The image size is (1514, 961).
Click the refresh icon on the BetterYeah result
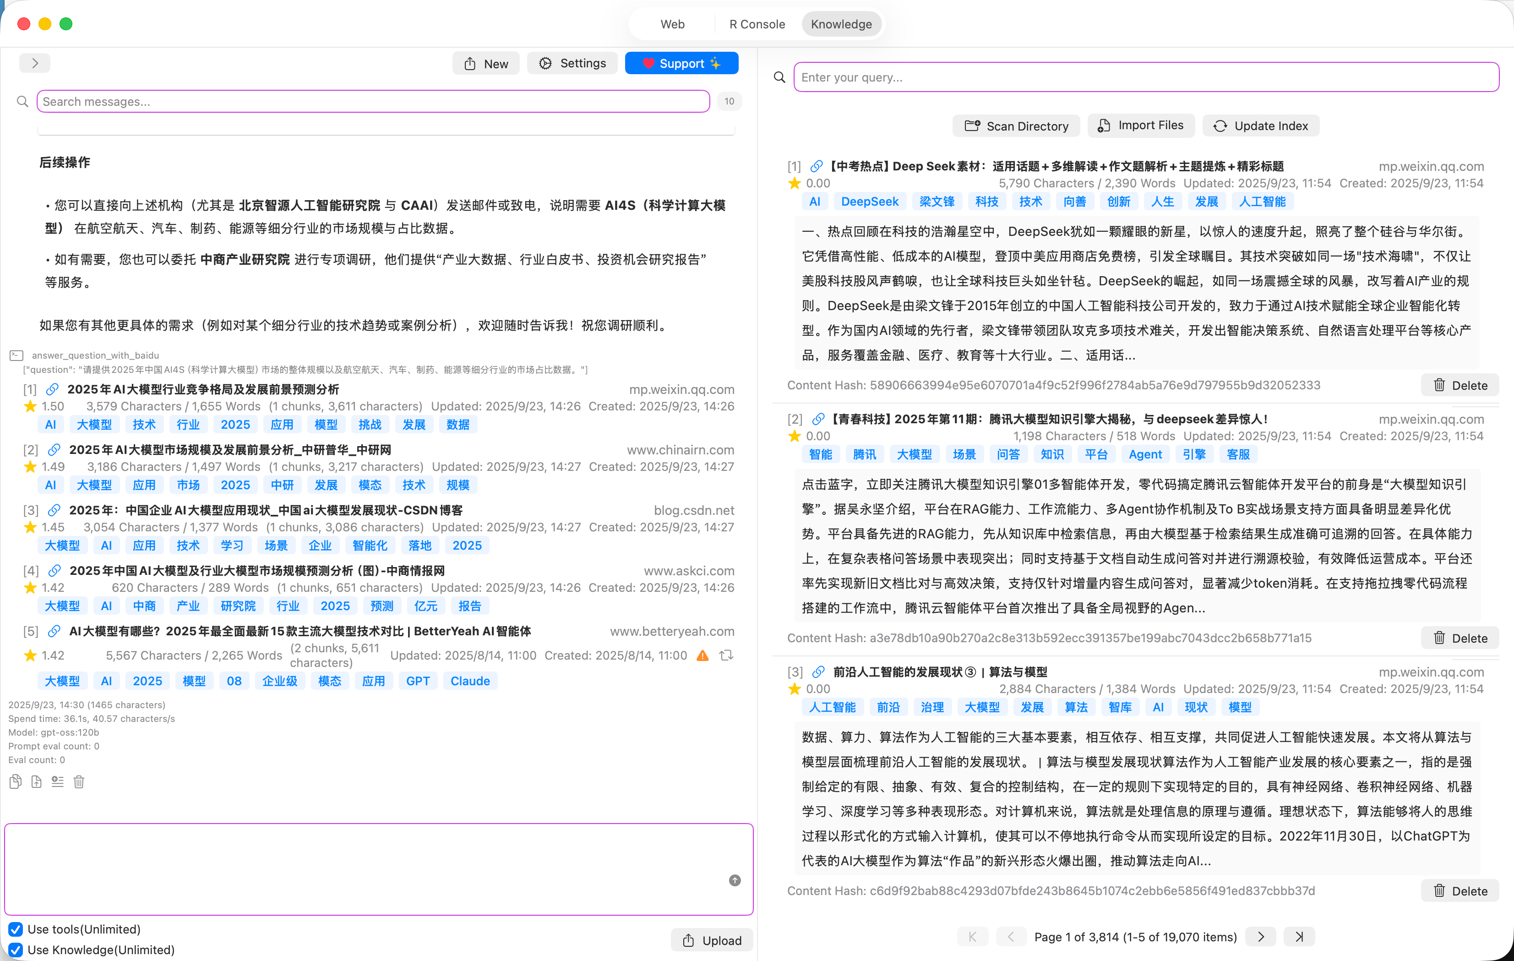point(726,655)
